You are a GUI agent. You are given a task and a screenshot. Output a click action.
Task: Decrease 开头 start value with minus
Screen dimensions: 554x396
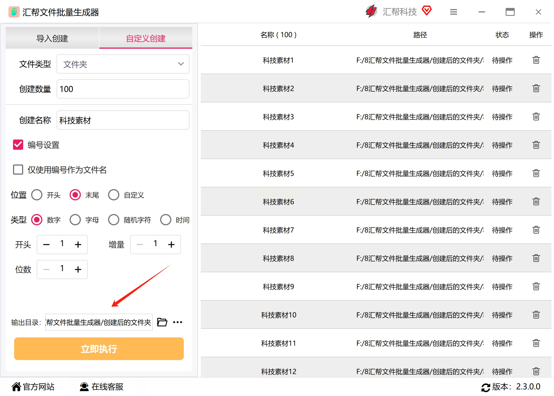click(x=46, y=244)
